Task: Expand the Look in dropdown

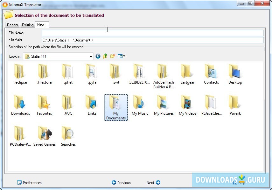Action: (91, 56)
